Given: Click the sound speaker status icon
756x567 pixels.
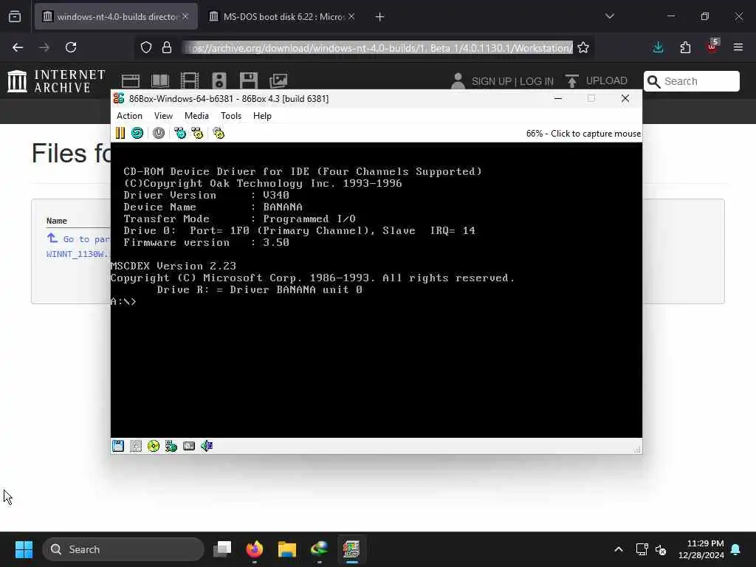Looking at the screenshot, I should (x=207, y=446).
